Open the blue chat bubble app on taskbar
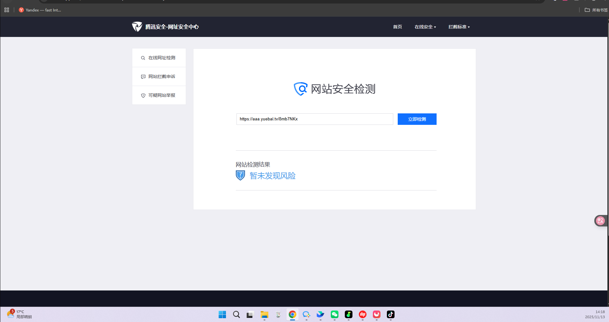The image size is (609, 322). point(306,314)
